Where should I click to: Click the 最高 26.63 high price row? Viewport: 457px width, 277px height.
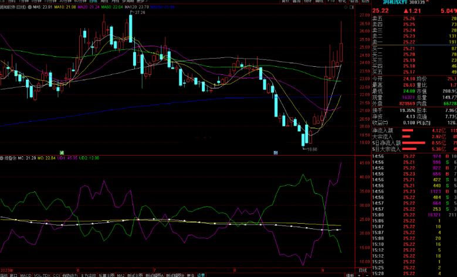pyautogui.click(x=394, y=85)
